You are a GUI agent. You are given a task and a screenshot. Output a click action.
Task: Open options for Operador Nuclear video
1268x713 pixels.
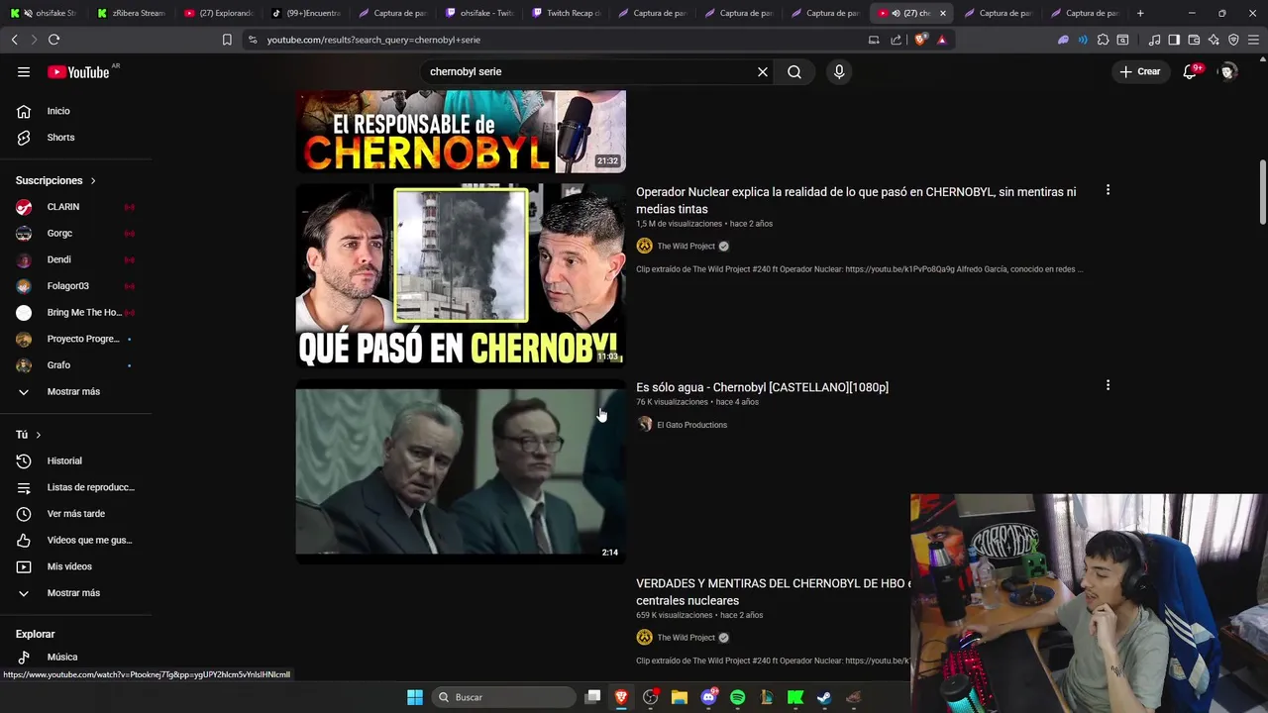point(1108,189)
